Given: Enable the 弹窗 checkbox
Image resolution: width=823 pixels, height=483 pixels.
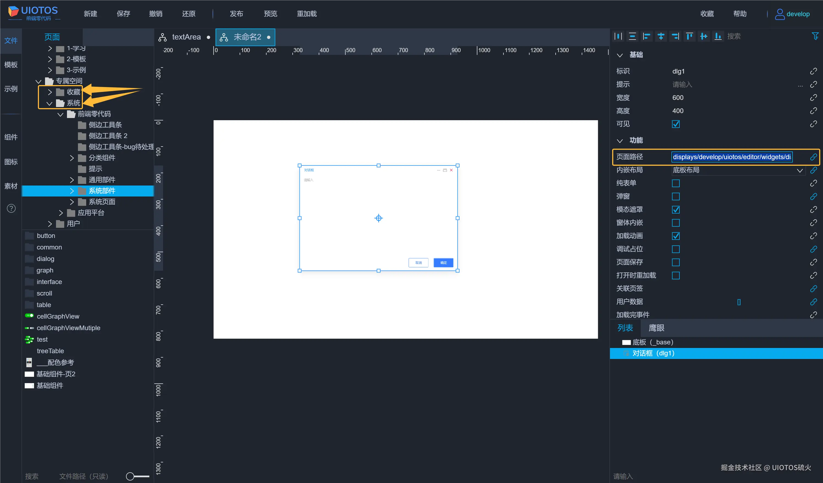Looking at the screenshot, I should tap(676, 196).
